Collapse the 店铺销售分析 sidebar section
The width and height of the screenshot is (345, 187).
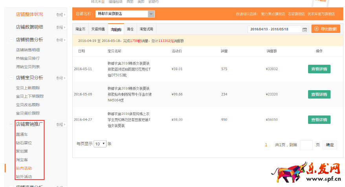(11, 40)
